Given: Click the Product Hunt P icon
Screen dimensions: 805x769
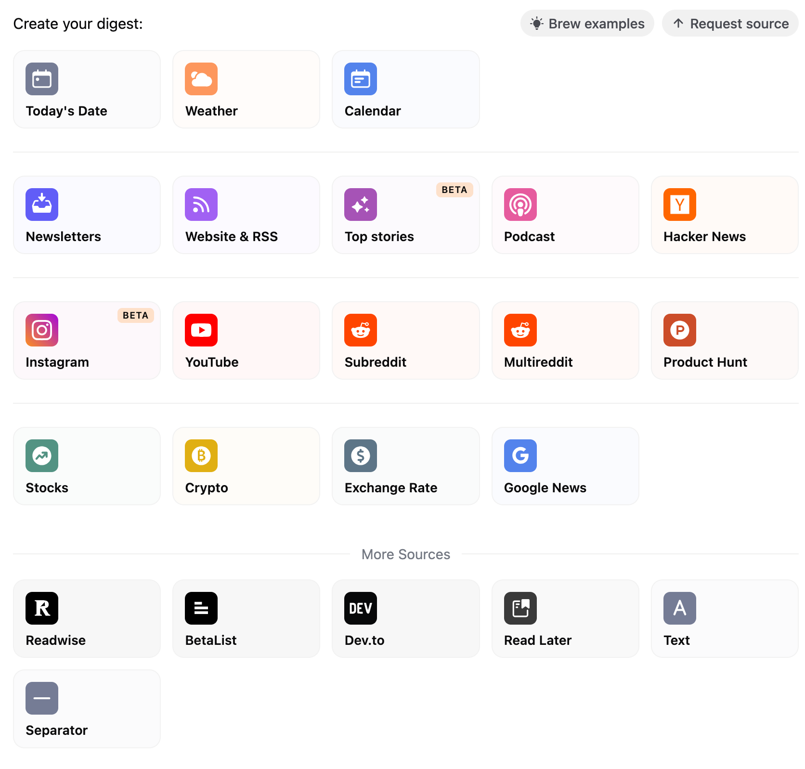Looking at the screenshot, I should 680,330.
